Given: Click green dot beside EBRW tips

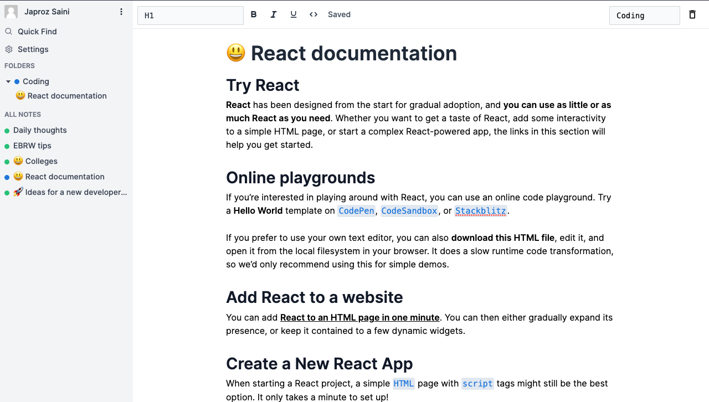Looking at the screenshot, I should pyautogui.click(x=7, y=146).
